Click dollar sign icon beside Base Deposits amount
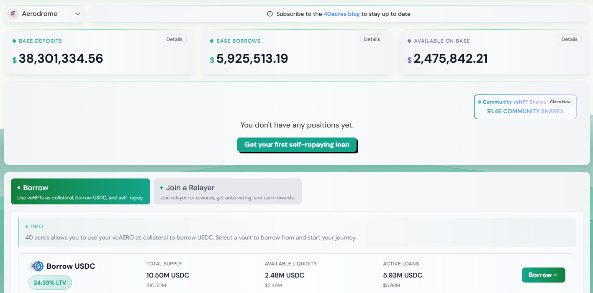This screenshot has width=593, height=293. coord(15,60)
